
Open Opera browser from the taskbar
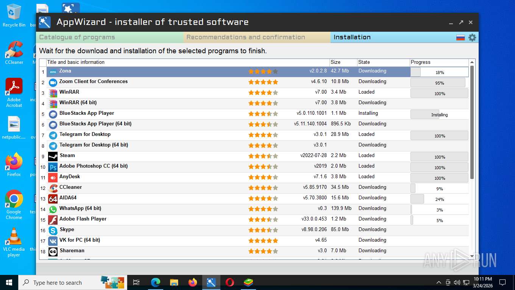coord(229,282)
